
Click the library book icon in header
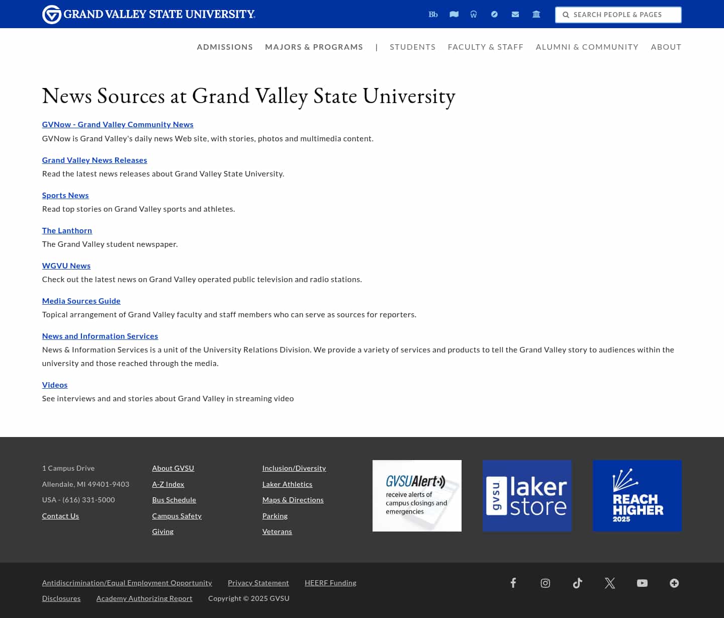coord(454,14)
